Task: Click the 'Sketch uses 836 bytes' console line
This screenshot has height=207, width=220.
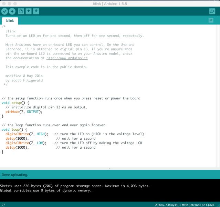Action: click(x=75, y=186)
